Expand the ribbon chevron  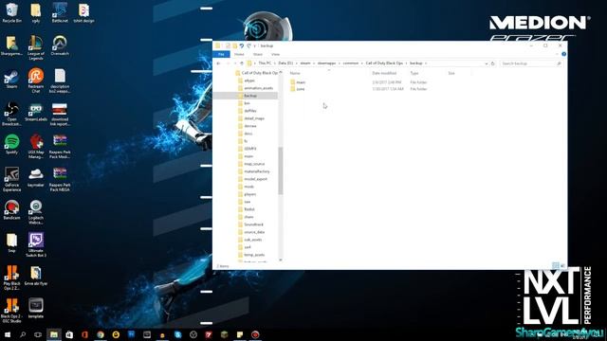click(x=557, y=54)
